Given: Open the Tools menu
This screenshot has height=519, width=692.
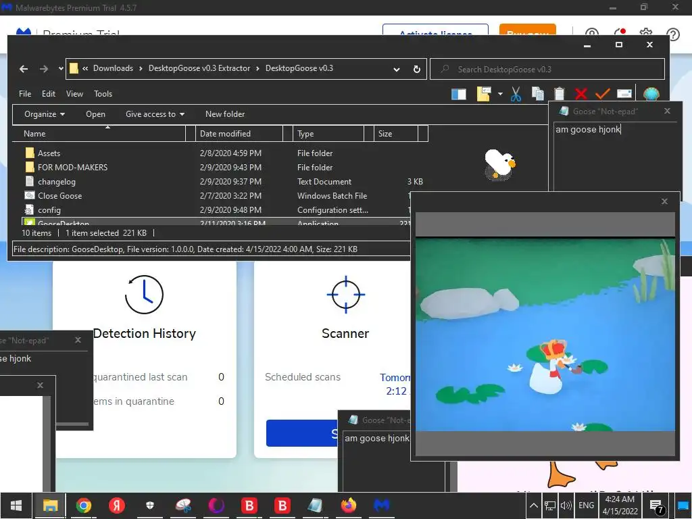Looking at the screenshot, I should click(x=103, y=93).
